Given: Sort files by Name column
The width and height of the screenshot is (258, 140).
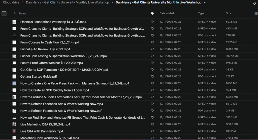Looking at the screenshot, I should coord(22,14).
